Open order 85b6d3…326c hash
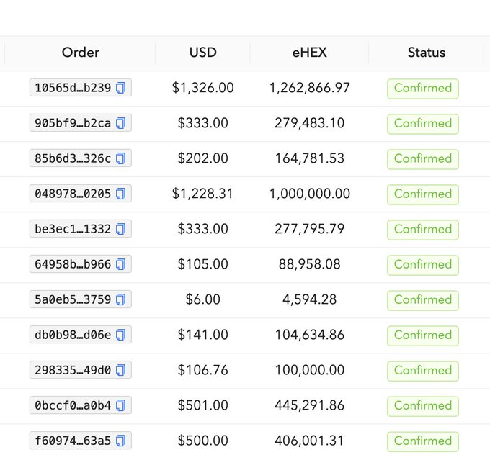Screen dimensions: 490x455 coord(73,158)
